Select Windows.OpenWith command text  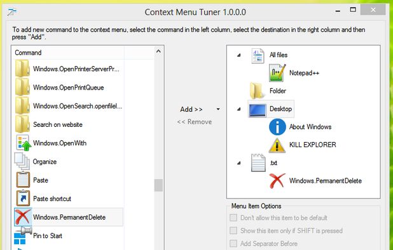click(x=60, y=143)
